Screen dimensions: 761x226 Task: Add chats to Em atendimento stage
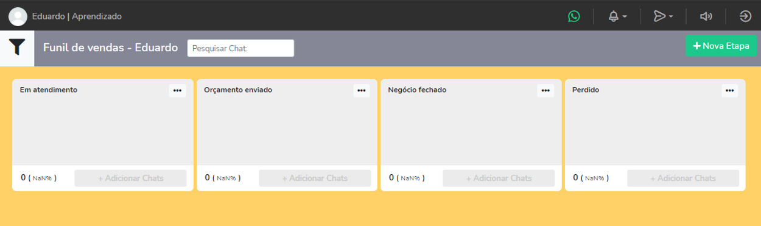pyautogui.click(x=131, y=178)
